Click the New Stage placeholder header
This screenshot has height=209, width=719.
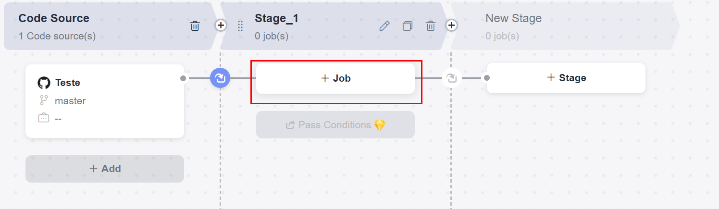[x=513, y=18]
